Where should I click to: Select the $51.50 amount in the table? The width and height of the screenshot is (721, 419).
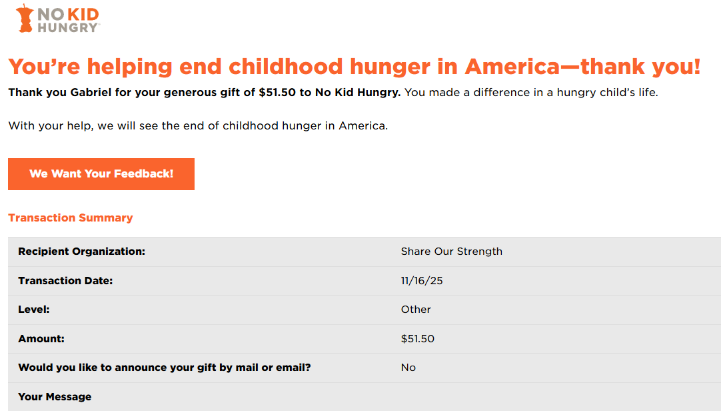(417, 339)
